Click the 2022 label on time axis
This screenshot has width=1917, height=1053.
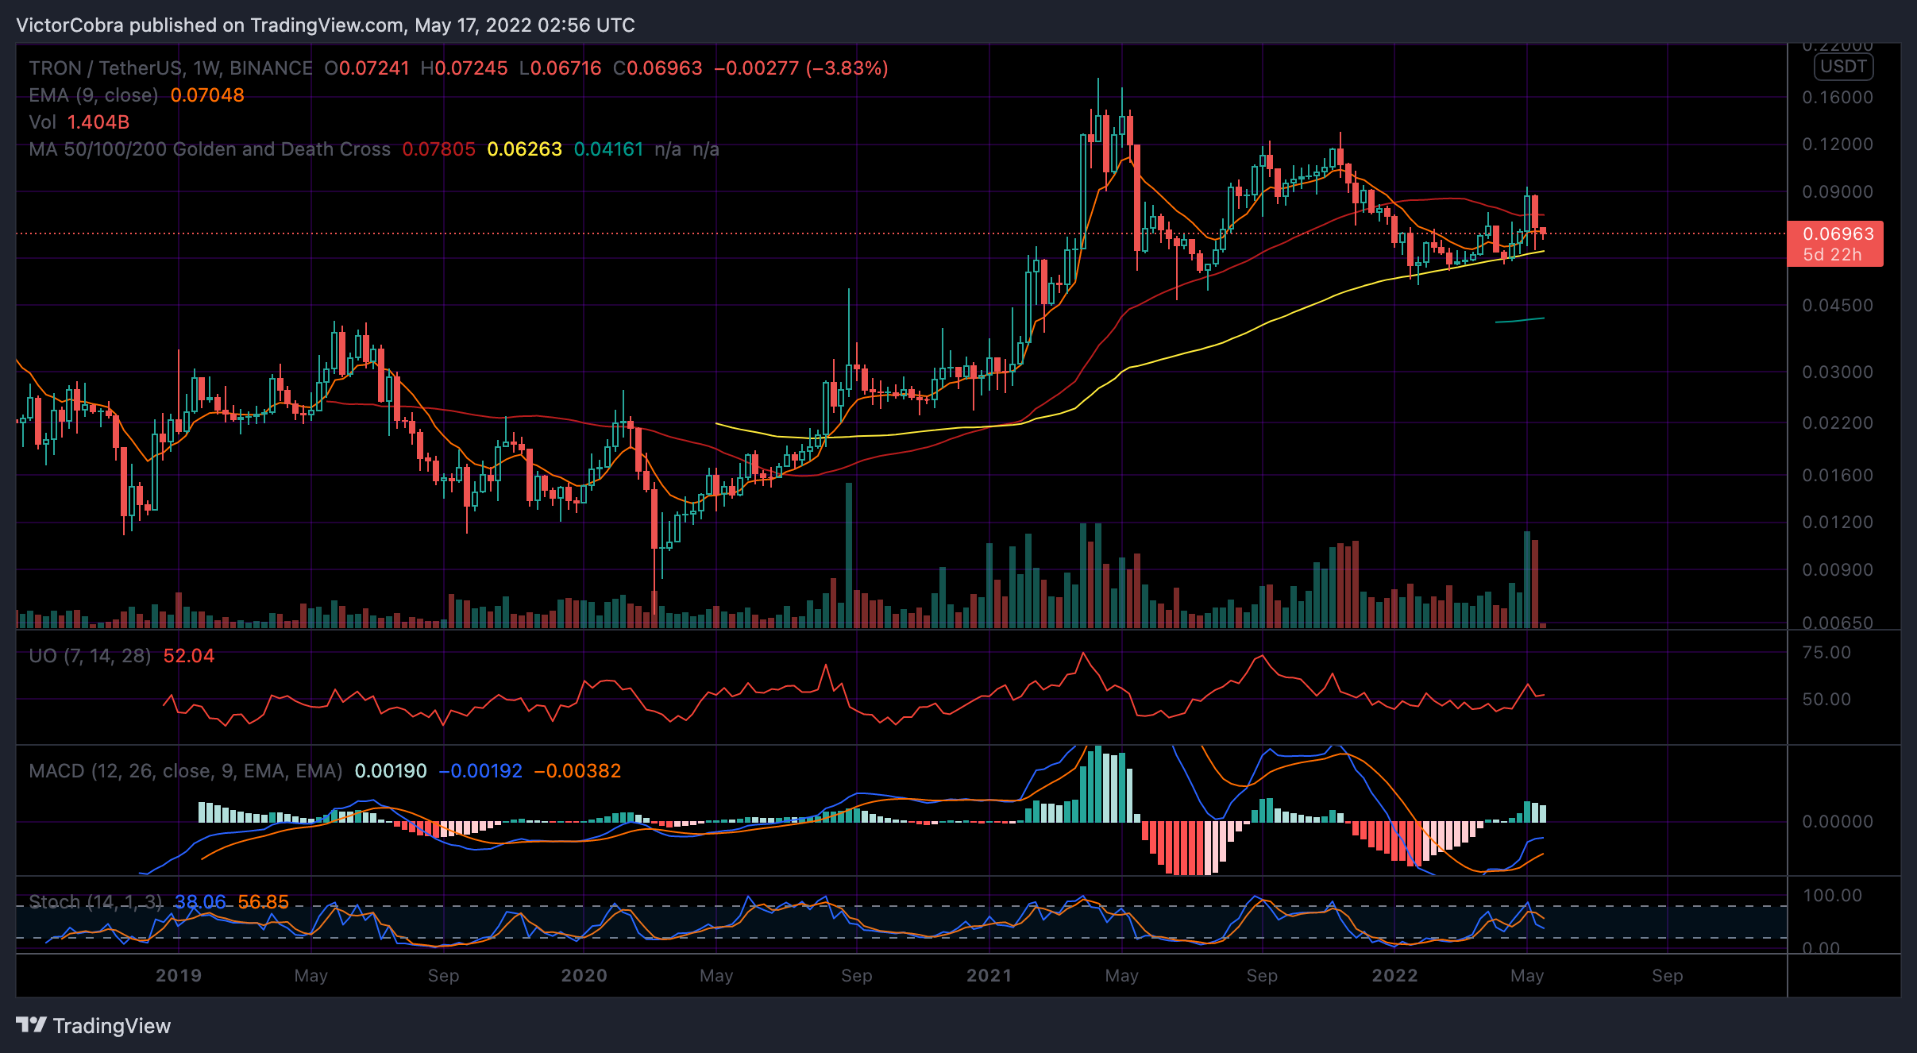click(1395, 976)
